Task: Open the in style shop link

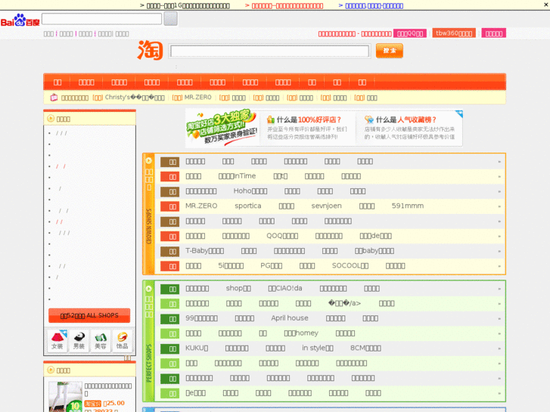Action: (318, 348)
